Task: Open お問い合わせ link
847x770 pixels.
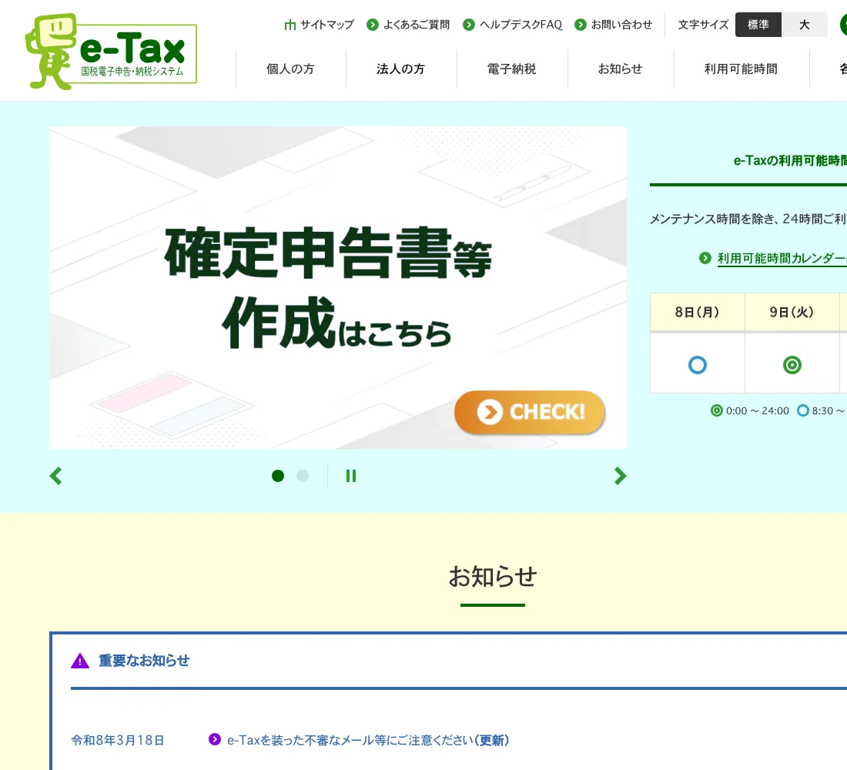Action: [621, 25]
